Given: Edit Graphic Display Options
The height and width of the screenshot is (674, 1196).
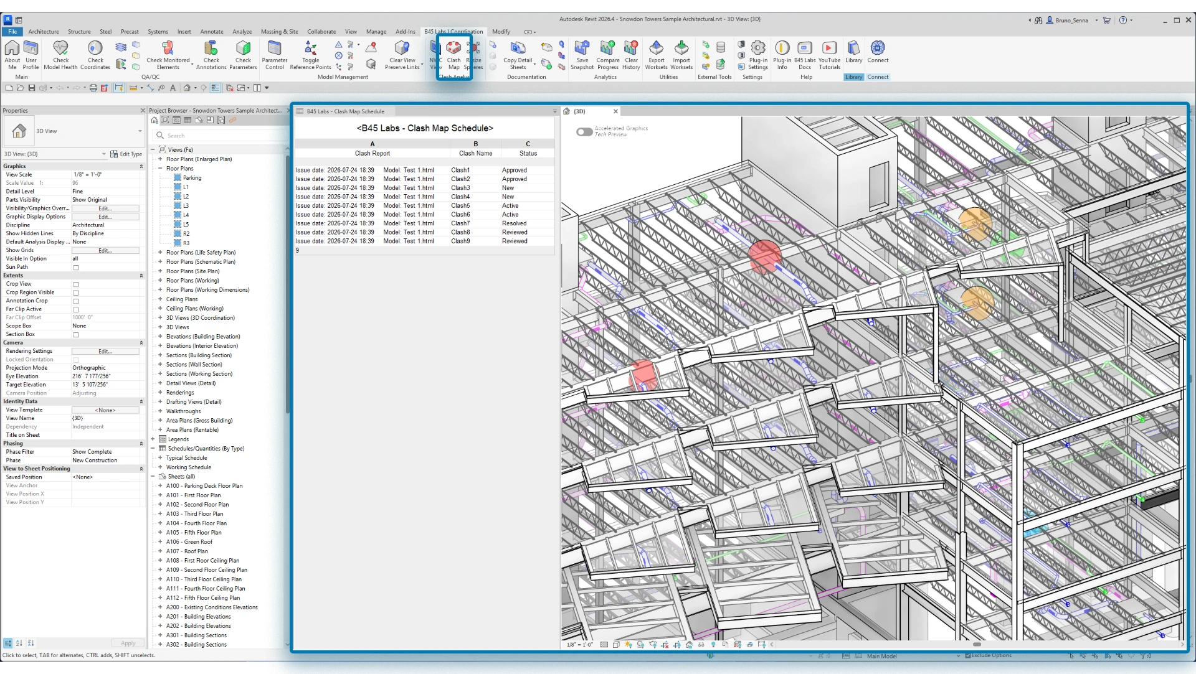Looking at the screenshot, I should [x=105, y=217].
